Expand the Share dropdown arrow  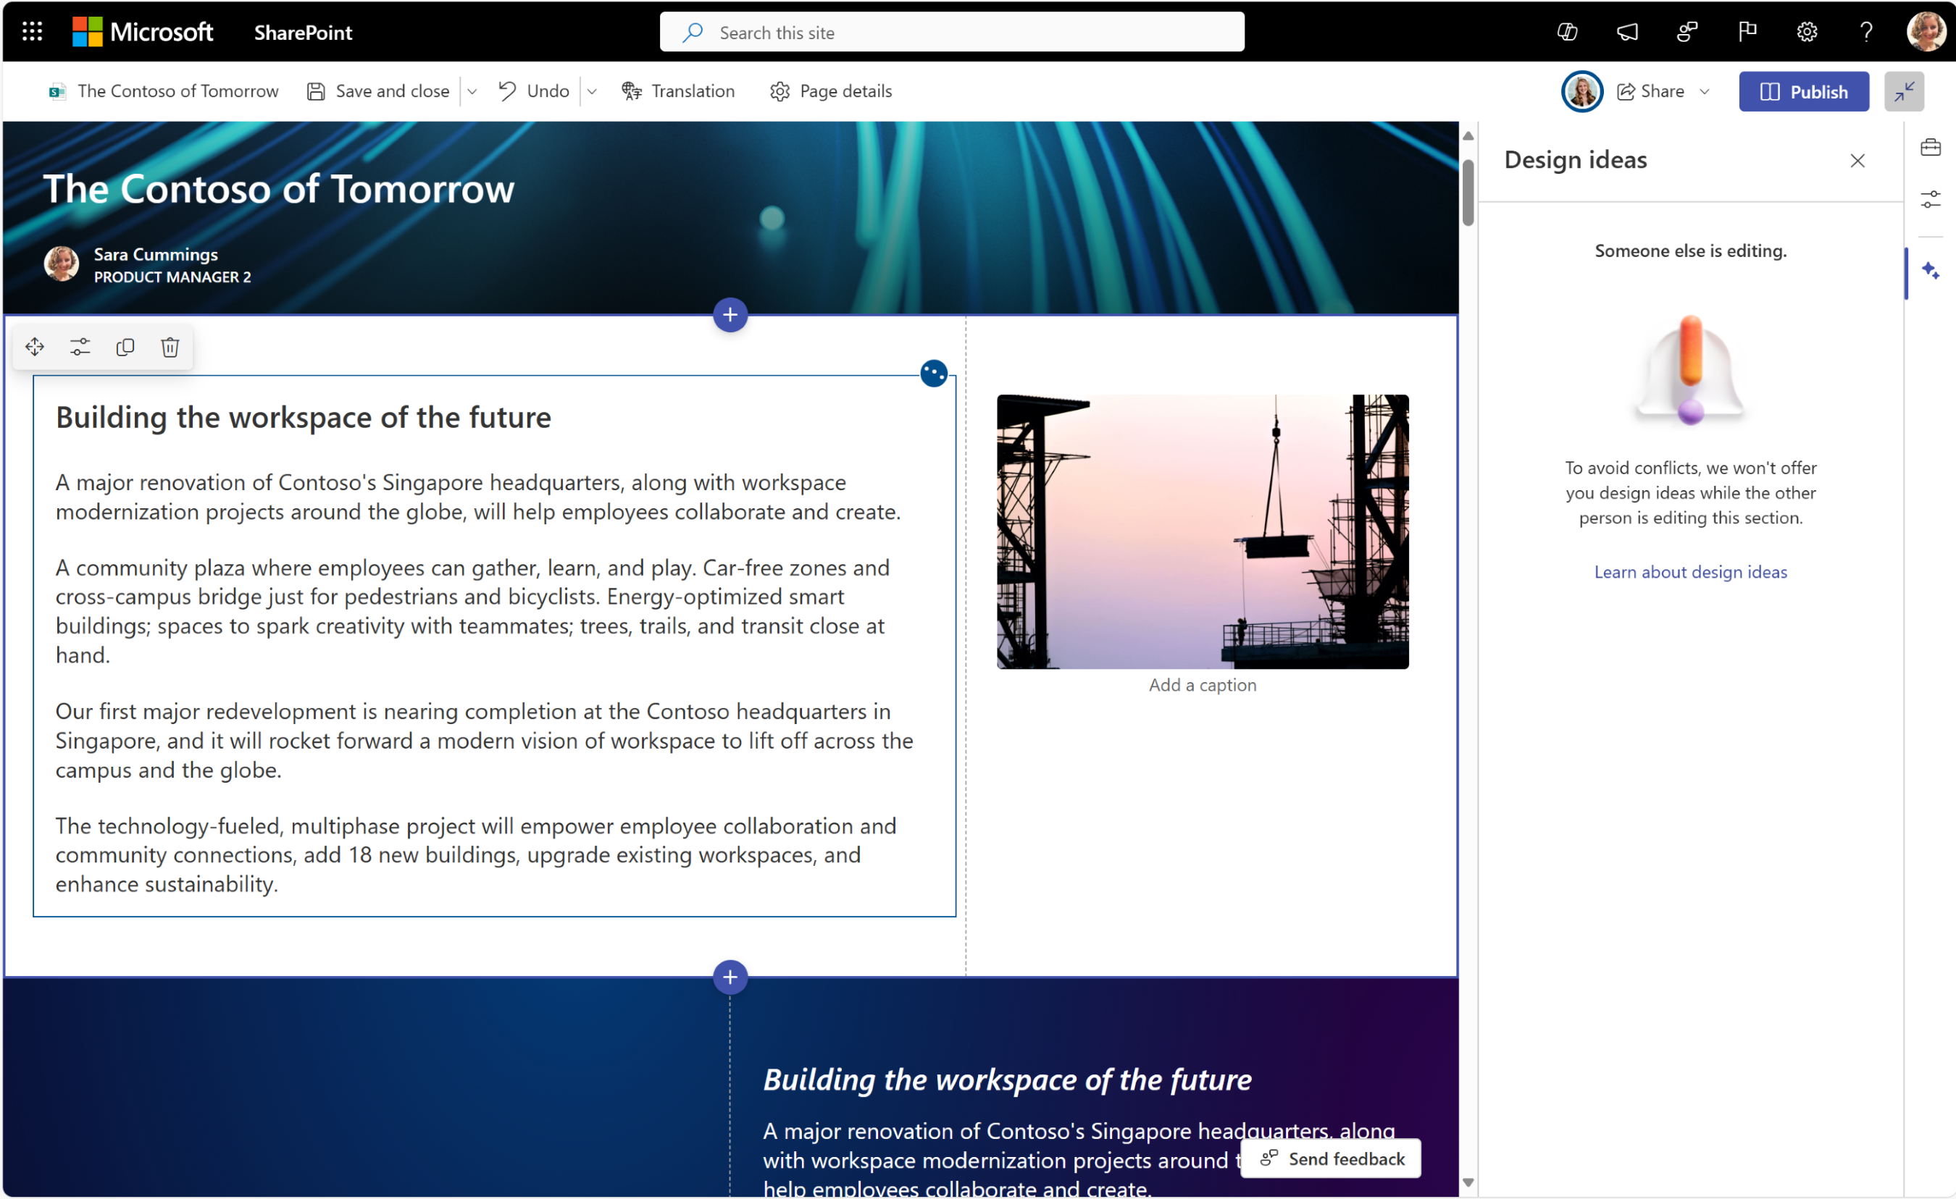pyautogui.click(x=1709, y=92)
